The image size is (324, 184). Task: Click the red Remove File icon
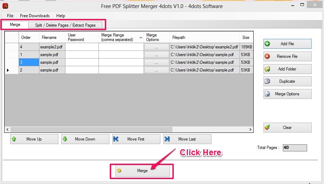(x=267, y=56)
